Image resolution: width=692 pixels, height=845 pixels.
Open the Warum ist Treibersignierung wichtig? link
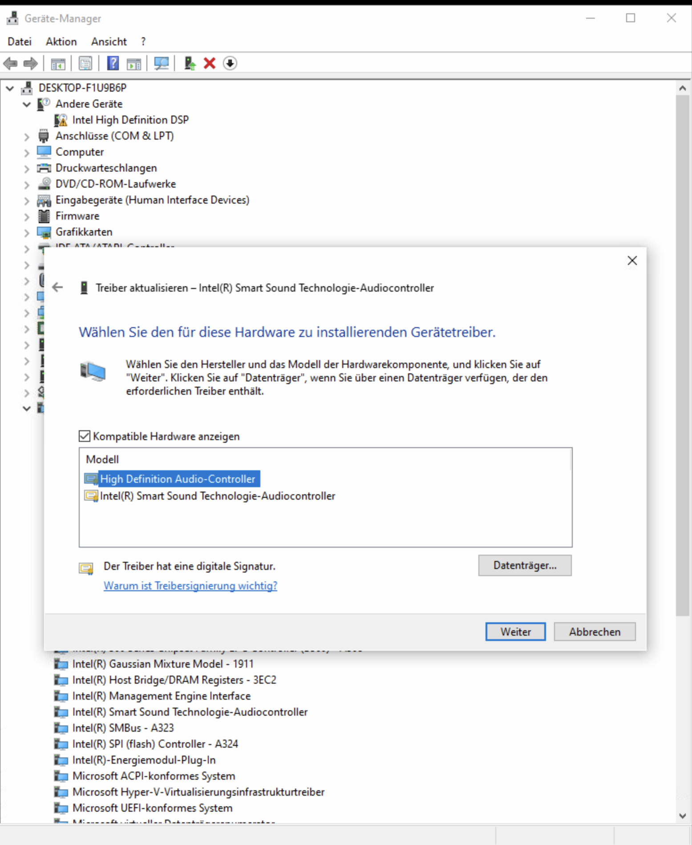point(190,585)
